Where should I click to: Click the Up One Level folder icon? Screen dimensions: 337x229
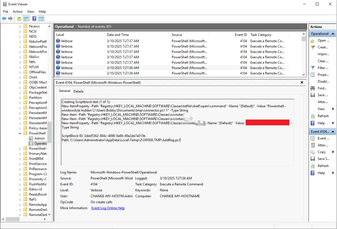[19, 19]
